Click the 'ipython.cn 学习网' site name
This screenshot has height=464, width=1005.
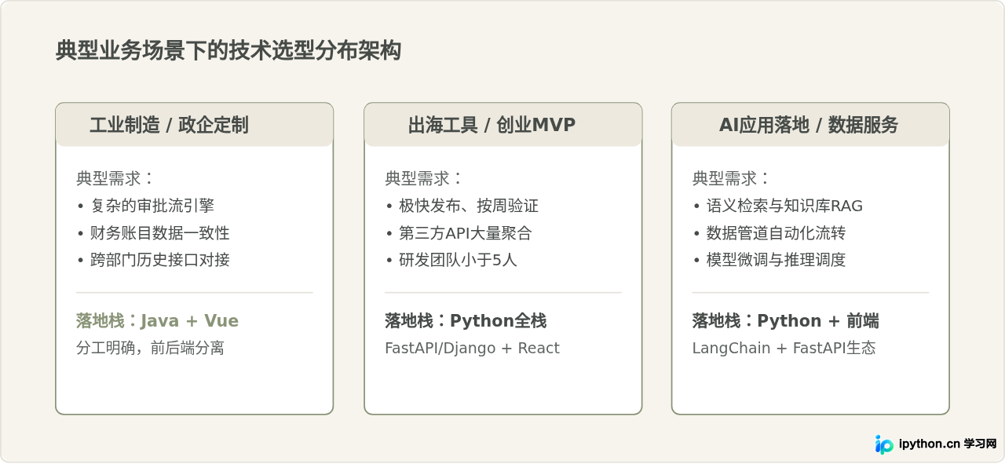click(948, 444)
